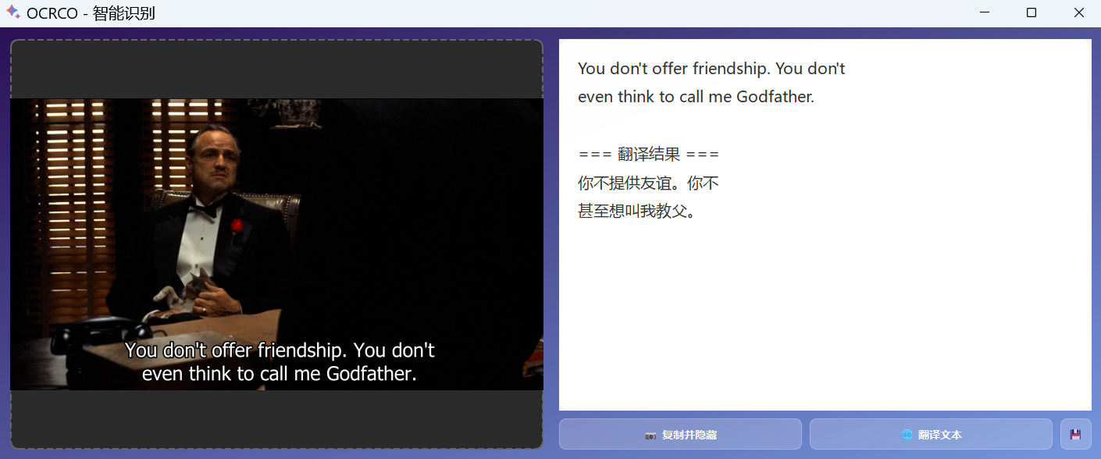Maximize the OCRCO window
1101x459 pixels.
pos(1032,12)
